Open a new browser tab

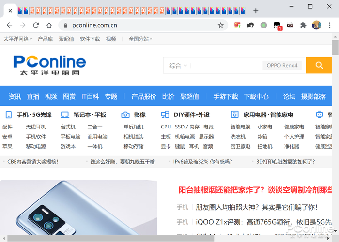256,11
